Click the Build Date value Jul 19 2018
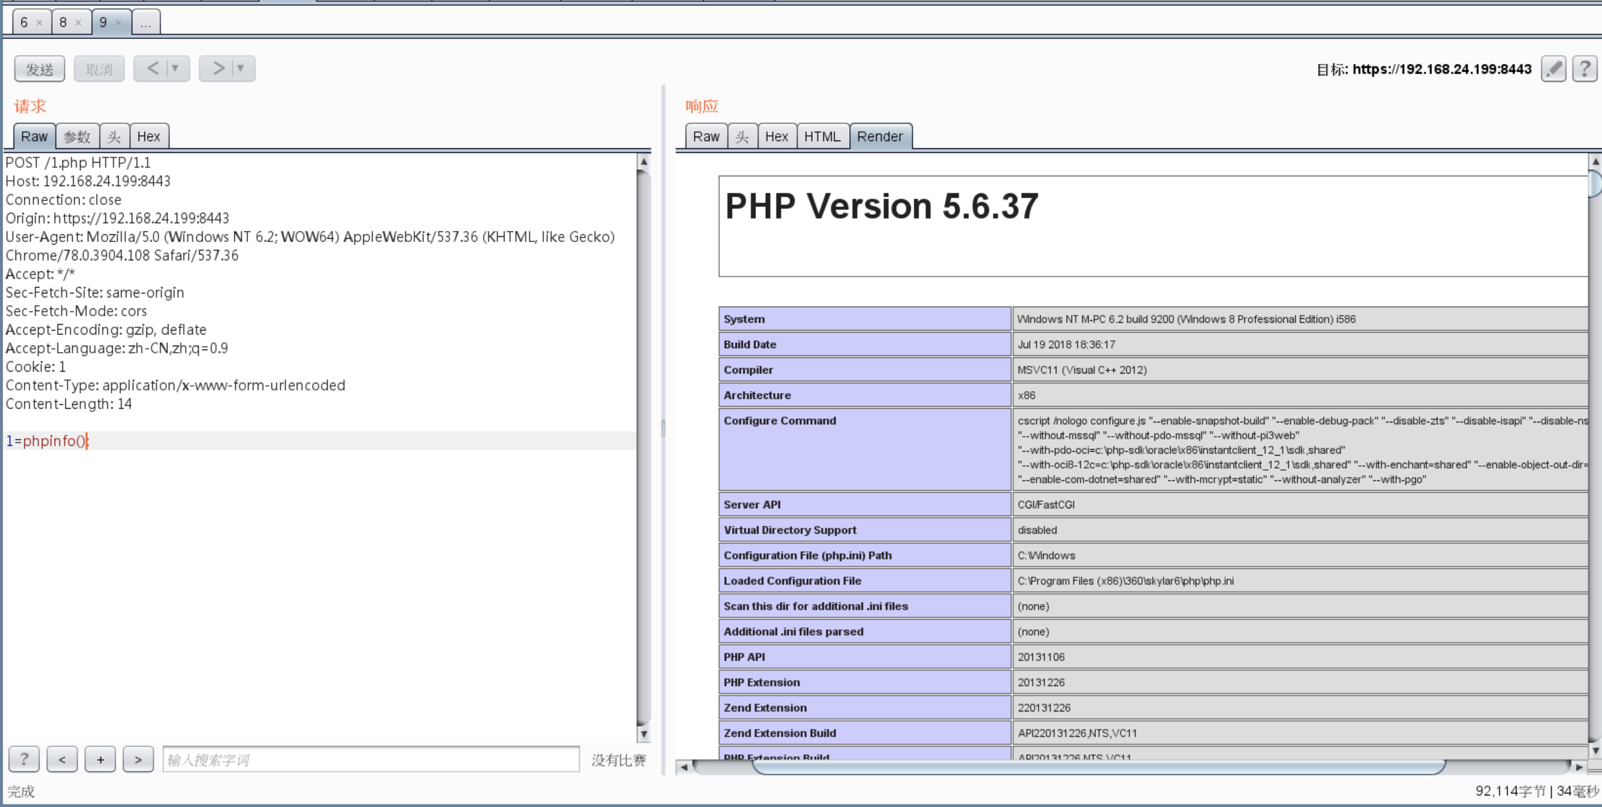 [1067, 344]
